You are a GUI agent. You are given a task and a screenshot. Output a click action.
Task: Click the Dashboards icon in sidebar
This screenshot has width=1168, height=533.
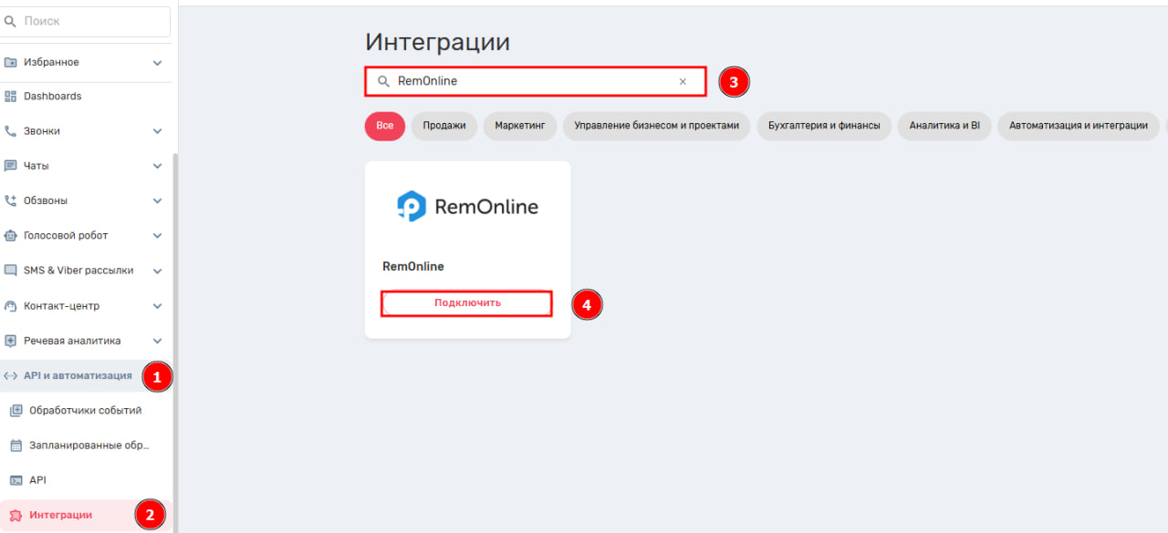(x=11, y=97)
